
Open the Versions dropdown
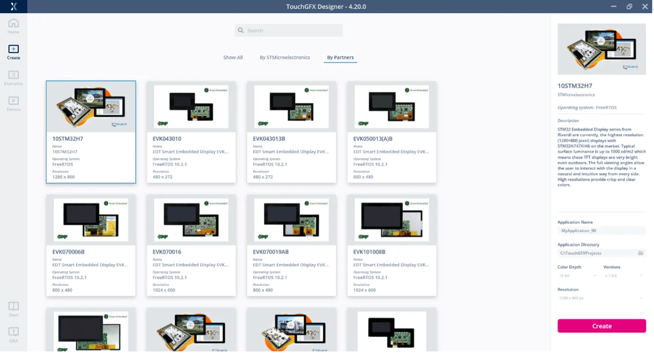pyautogui.click(x=624, y=275)
